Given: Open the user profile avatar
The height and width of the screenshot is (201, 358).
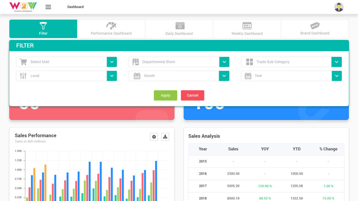Looking at the screenshot, I should click(339, 7).
